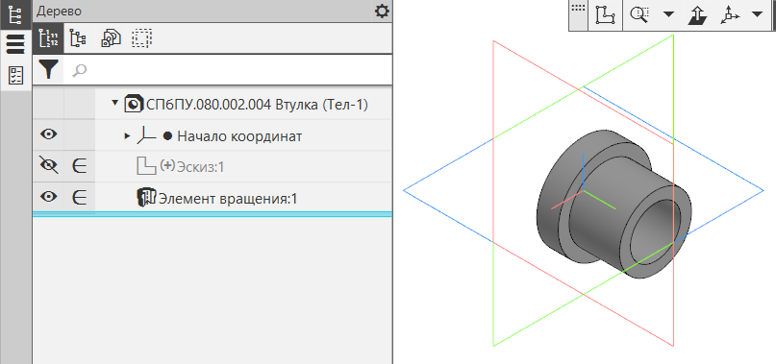Click the normal-to view arrow icon
The width and height of the screenshot is (776, 364).
coord(697,15)
